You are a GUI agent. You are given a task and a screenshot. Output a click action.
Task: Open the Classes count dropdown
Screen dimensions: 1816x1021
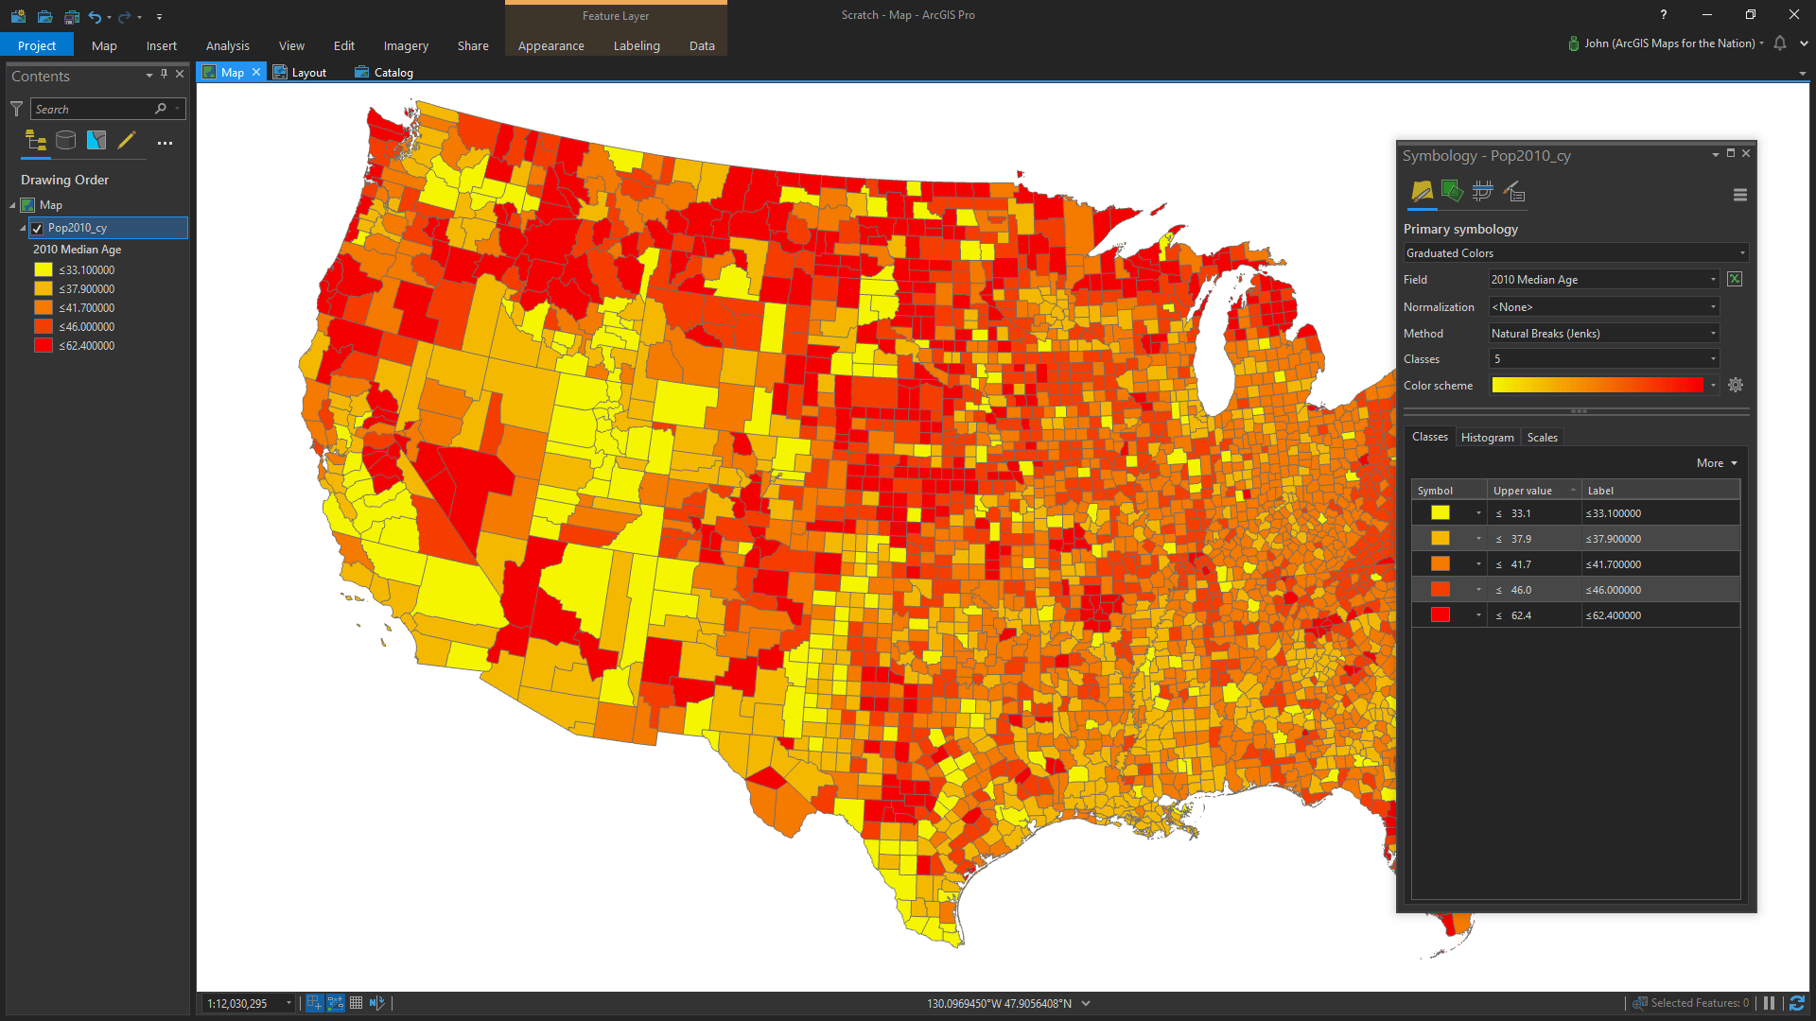pos(1604,358)
